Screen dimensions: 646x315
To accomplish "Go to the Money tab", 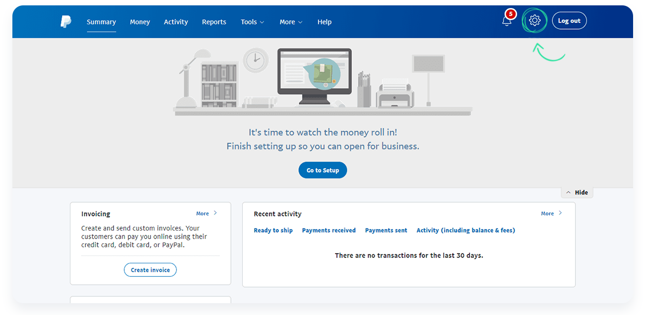I will 140,22.
